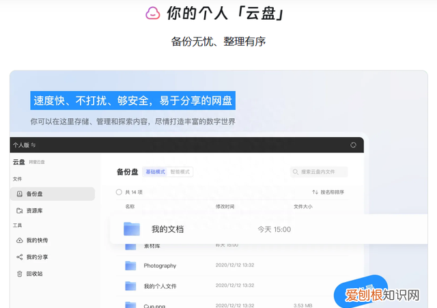Click the 你可以在这里存储 description line
This screenshot has width=437, height=308.
coord(132,122)
